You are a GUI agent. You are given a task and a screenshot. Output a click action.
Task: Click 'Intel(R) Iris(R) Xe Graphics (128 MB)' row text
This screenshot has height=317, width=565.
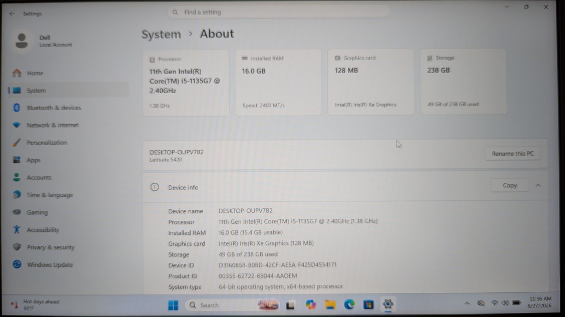click(x=266, y=243)
